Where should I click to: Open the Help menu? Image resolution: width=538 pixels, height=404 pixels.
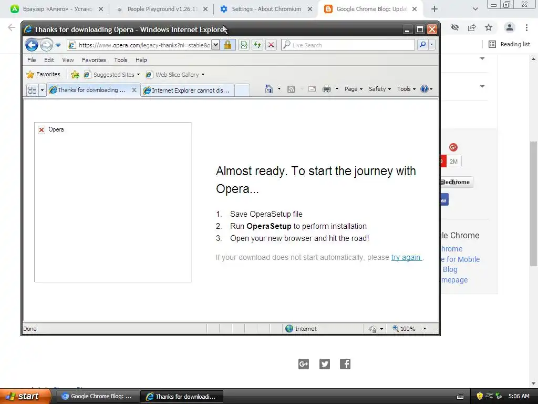coord(141,60)
